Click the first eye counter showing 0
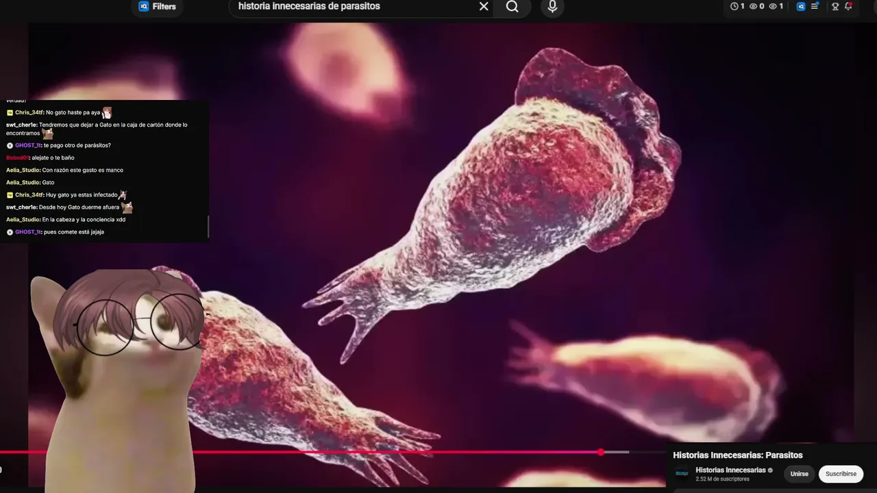Viewport: 877px width, 493px height. click(756, 7)
